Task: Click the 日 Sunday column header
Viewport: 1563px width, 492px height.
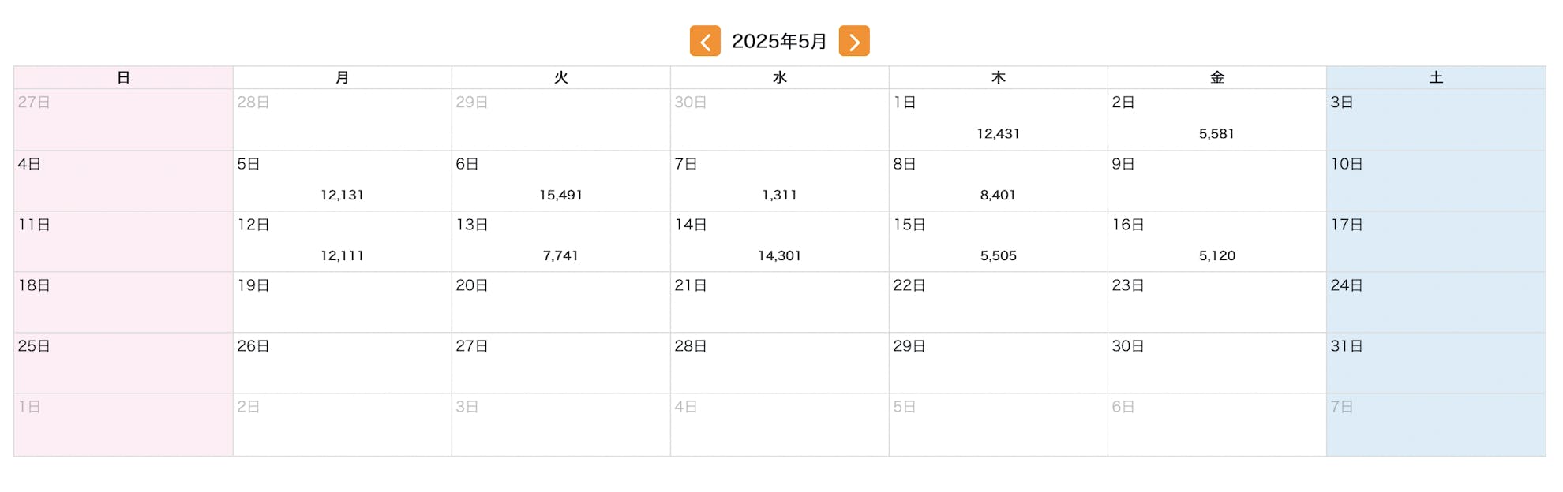Action: pyautogui.click(x=123, y=77)
